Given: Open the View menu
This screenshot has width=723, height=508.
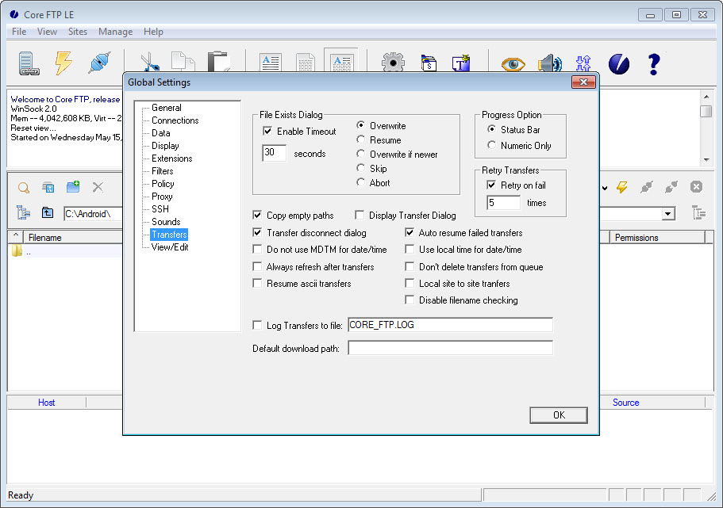Looking at the screenshot, I should (47, 32).
